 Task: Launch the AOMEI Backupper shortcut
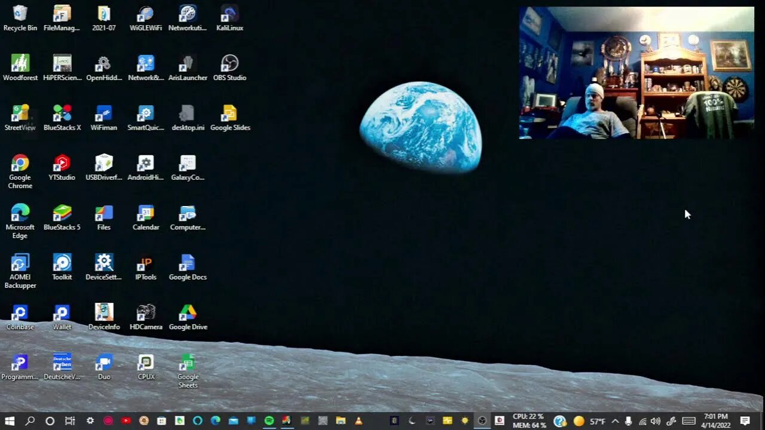[x=20, y=271]
